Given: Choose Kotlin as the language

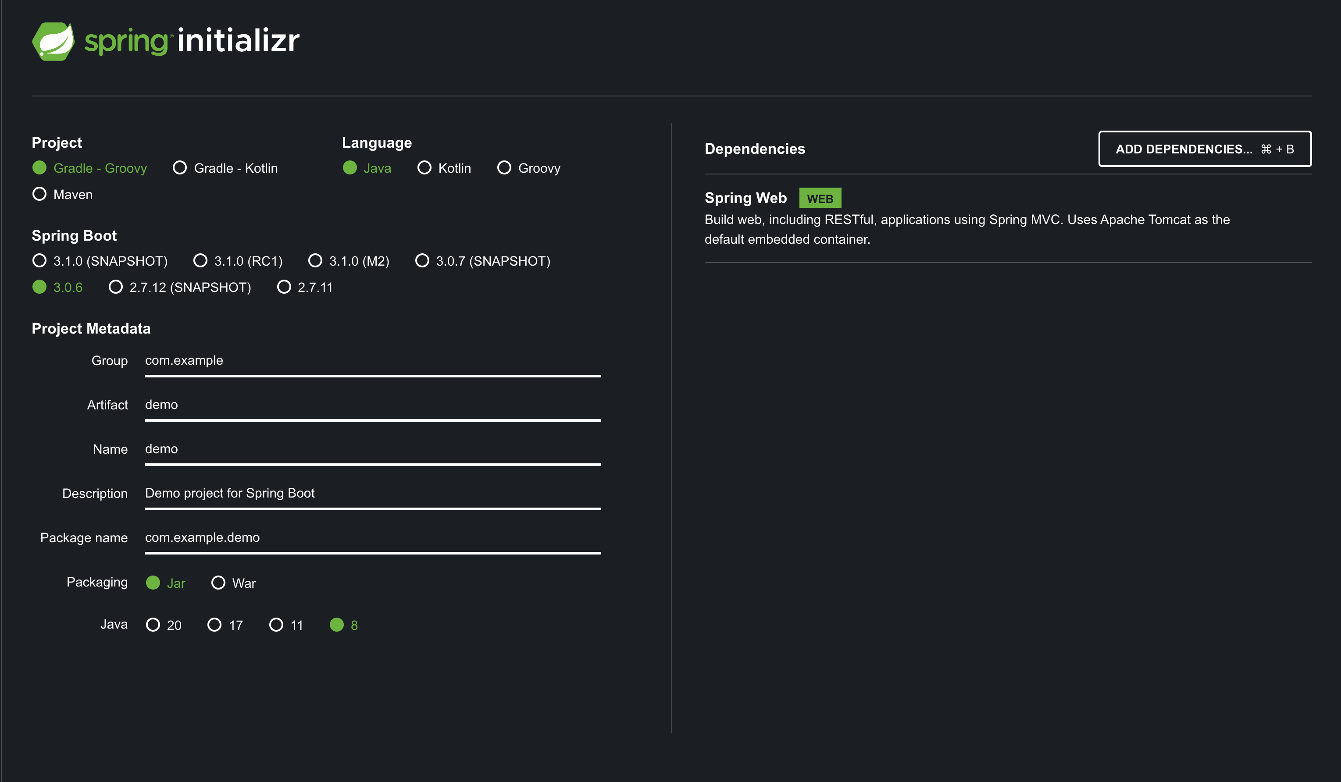Looking at the screenshot, I should (x=424, y=168).
